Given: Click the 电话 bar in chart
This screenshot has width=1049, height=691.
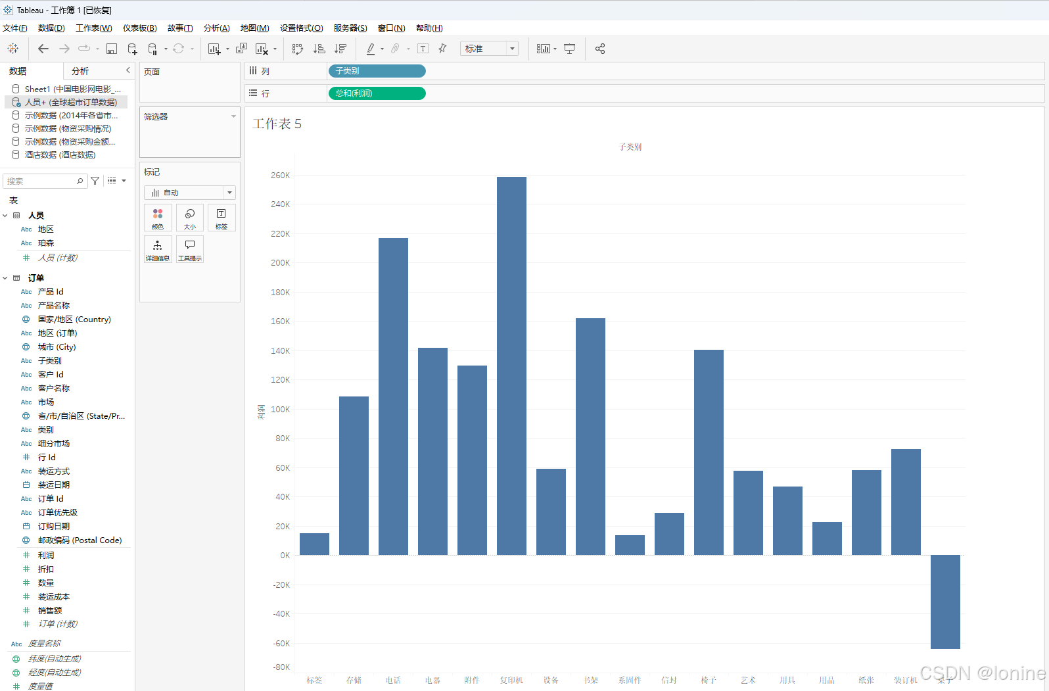Looking at the screenshot, I should click(393, 396).
